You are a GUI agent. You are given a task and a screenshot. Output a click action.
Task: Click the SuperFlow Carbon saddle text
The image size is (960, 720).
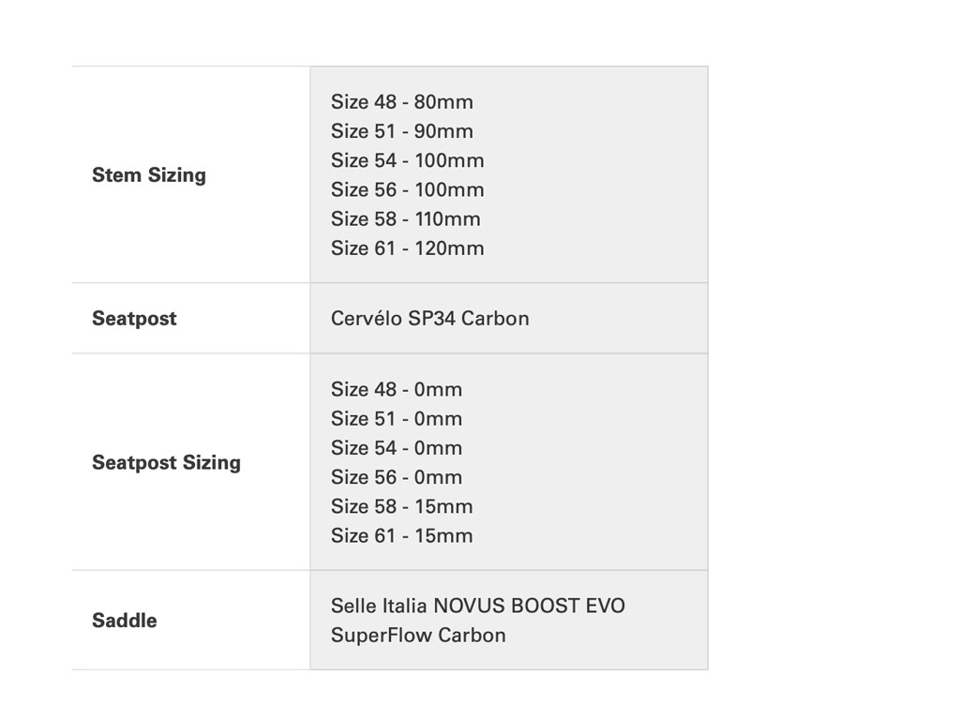pyautogui.click(x=418, y=636)
